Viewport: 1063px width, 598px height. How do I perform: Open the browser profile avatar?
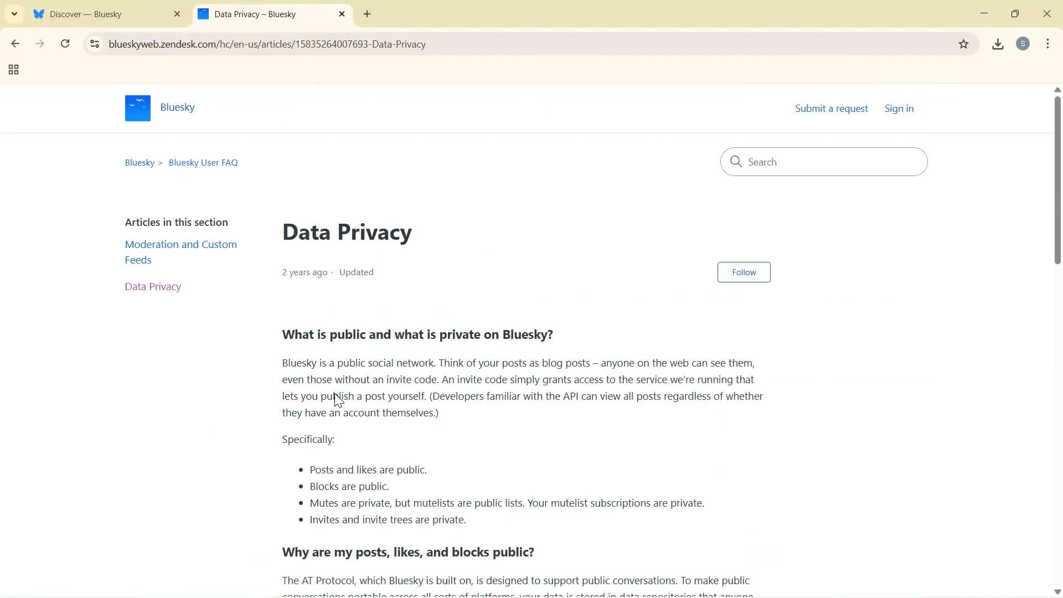1023,44
